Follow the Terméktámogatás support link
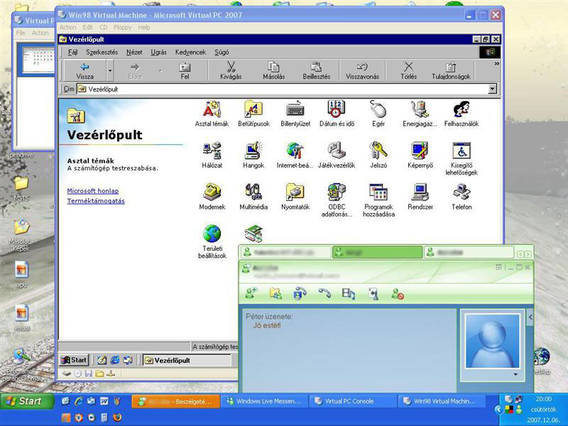This screenshot has height=426, width=568. 96,201
